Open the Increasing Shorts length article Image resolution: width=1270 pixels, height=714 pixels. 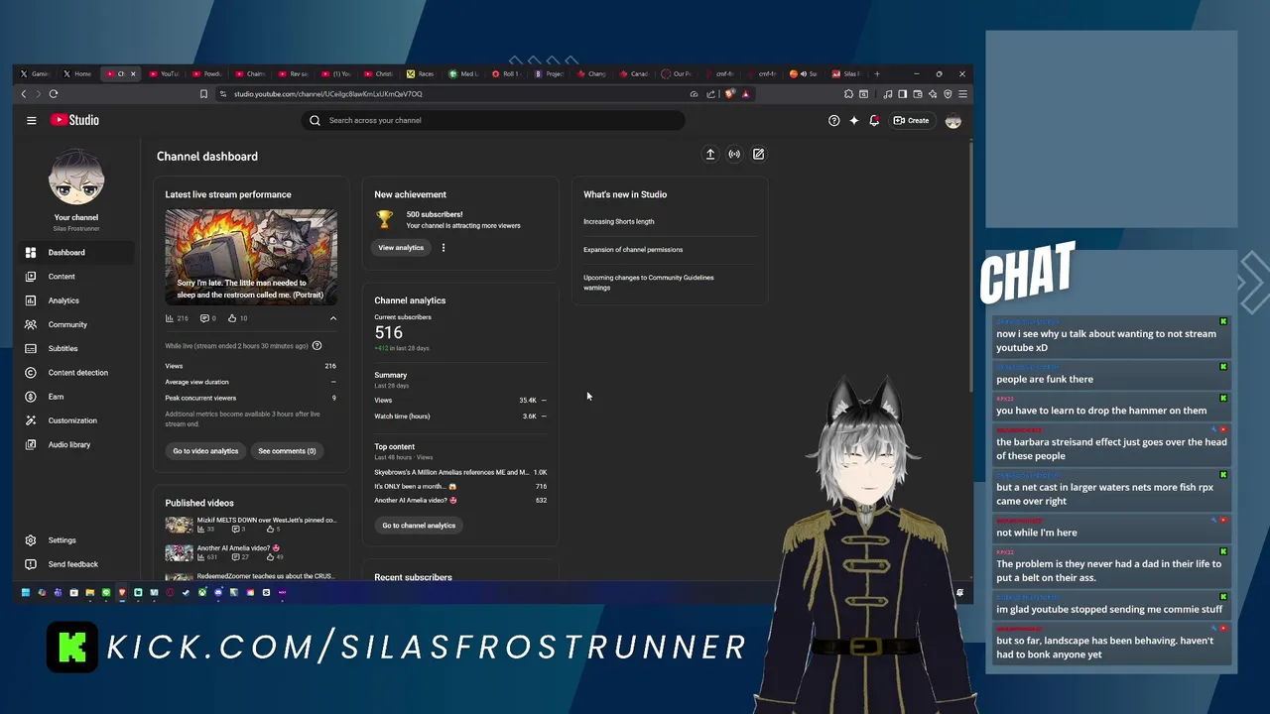(x=619, y=222)
